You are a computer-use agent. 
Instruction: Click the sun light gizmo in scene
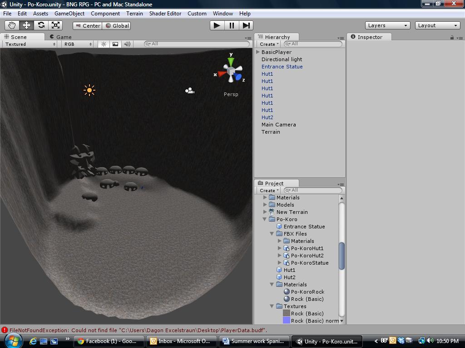click(x=89, y=90)
